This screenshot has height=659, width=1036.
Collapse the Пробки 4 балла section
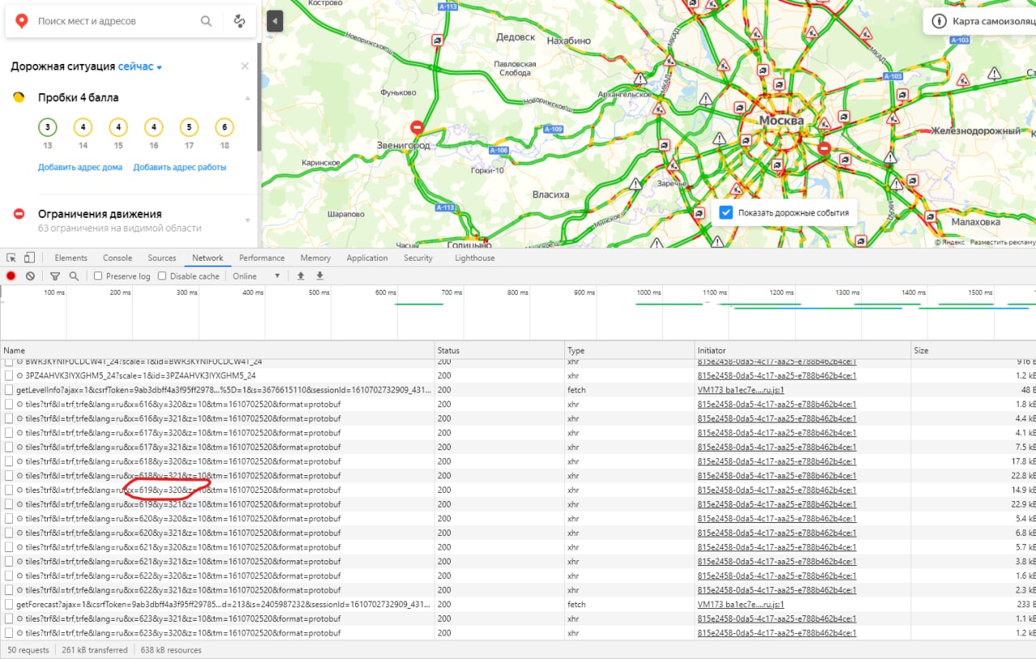[x=248, y=98]
